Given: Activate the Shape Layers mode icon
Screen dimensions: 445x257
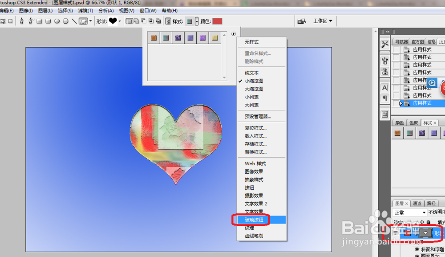Looking at the screenshot, I should 3,21.
